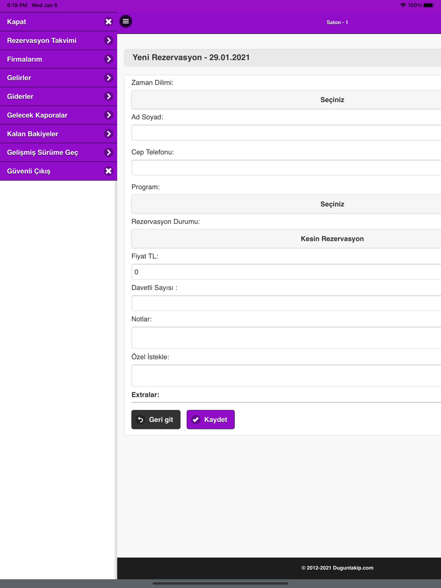Open the Program Seçiniz dropdown
The width and height of the screenshot is (441, 588).
(287, 204)
